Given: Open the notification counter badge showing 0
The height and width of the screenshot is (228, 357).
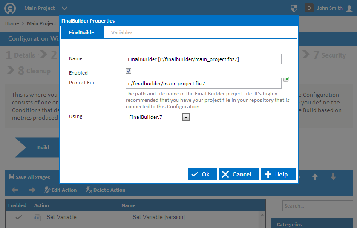Looking at the screenshot, I should [309, 8].
